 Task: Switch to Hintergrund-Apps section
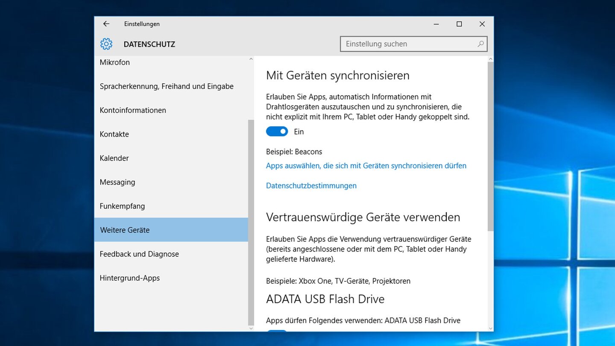pyautogui.click(x=129, y=278)
